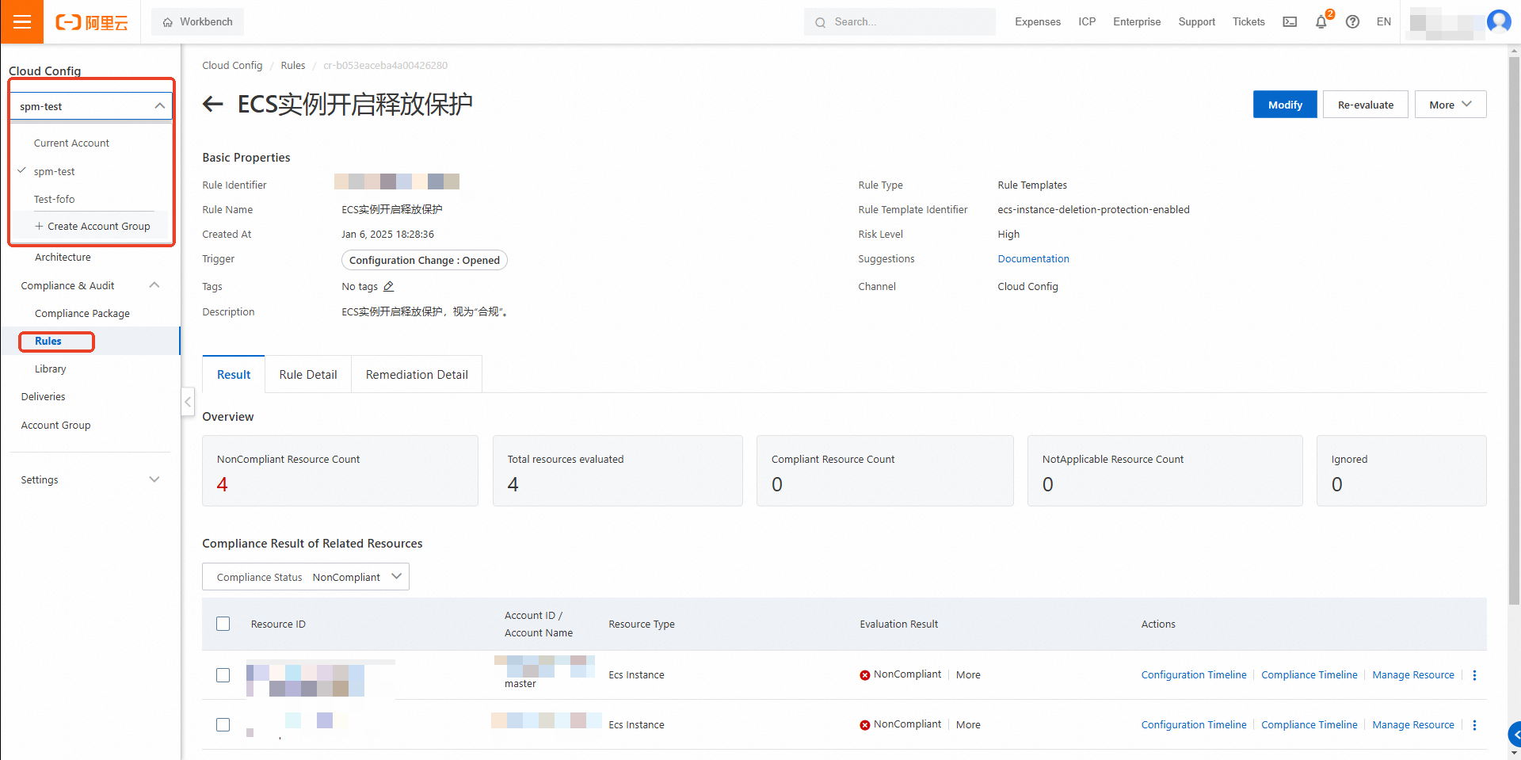
Task: Edit tags with the pencil icon
Action: point(388,287)
